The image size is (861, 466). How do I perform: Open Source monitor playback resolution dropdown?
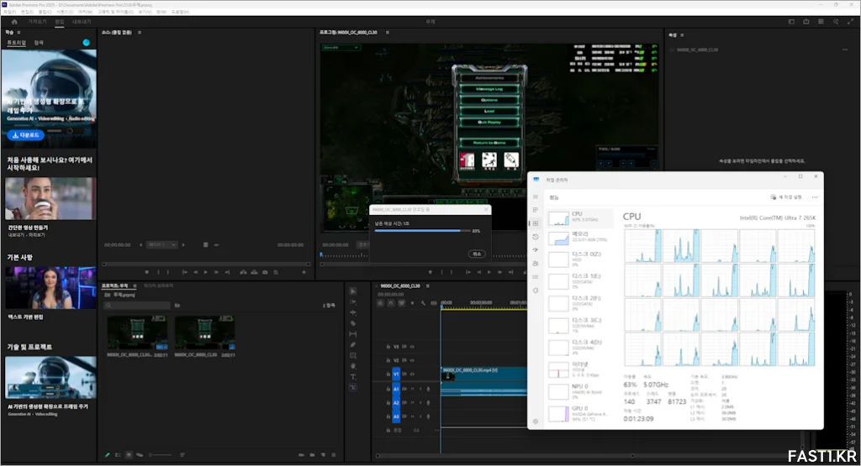click(x=162, y=244)
